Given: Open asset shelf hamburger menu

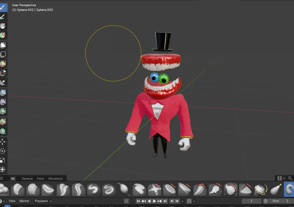Looking at the screenshot, I should tap(2, 178).
